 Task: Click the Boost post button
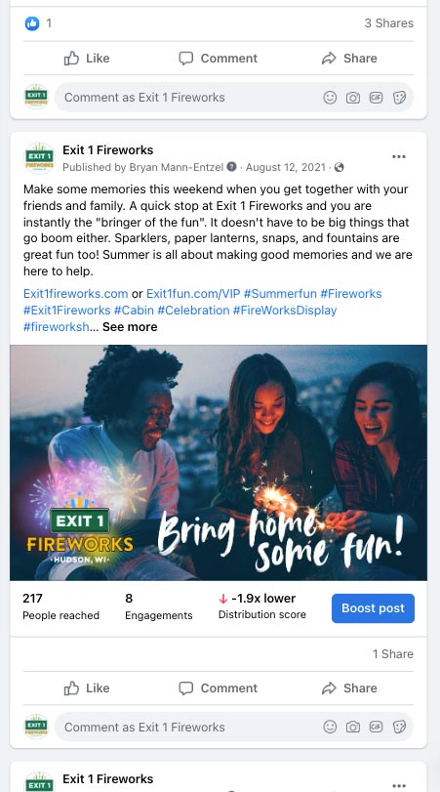pyautogui.click(x=373, y=608)
